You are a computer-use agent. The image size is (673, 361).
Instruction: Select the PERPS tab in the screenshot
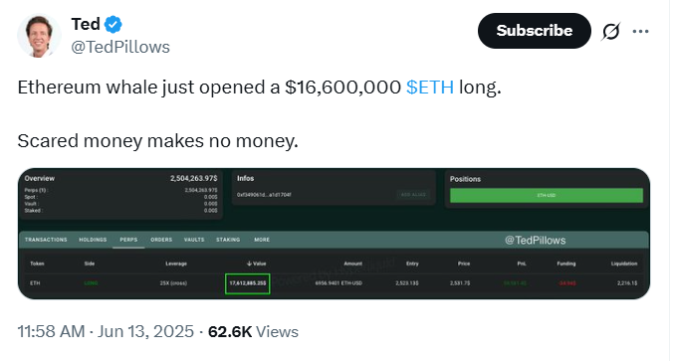[x=128, y=240]
